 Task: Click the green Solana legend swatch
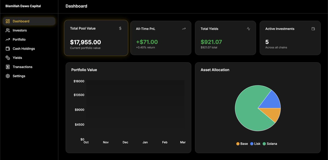[x=264, y=144]
